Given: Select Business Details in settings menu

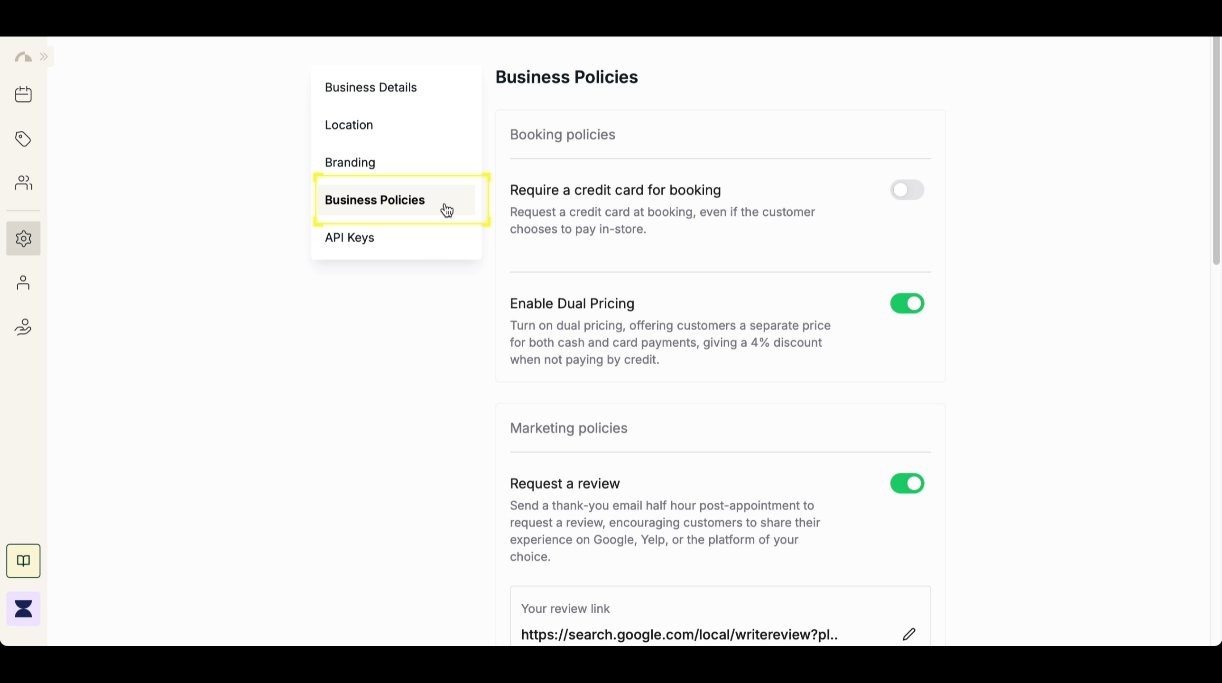Looking at the screenshot, I should pyautogui.click(x=370, y=87).
